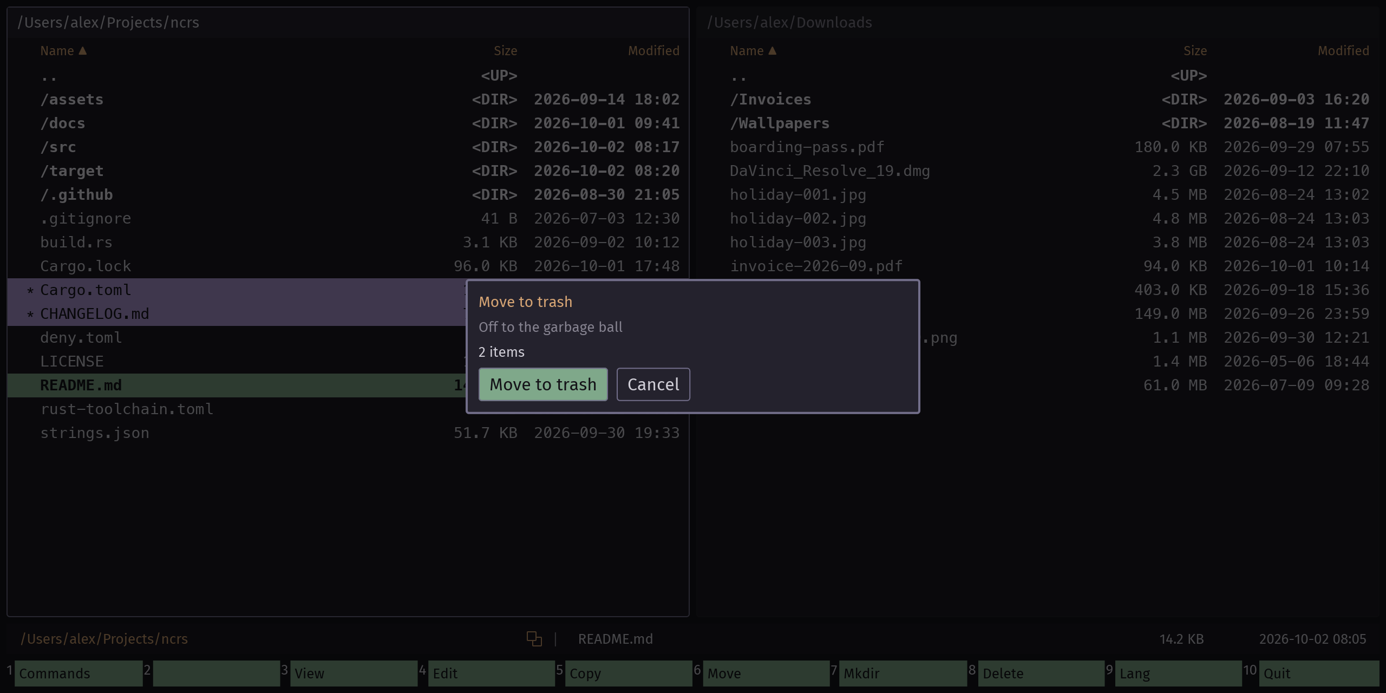The width and height of the screenshot is (1386, 693).
Task: Open Commands from function key bar
Action: (x=79, y=674)
